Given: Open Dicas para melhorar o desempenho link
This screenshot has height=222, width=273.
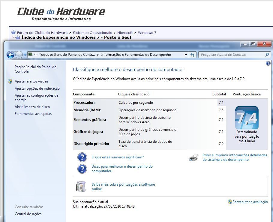Looking at the screenshot, I should [122, 169].
